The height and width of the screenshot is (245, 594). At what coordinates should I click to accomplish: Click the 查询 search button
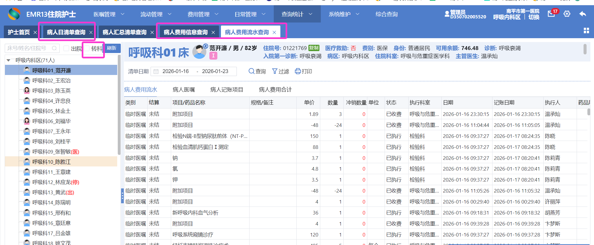click(257, 71)
